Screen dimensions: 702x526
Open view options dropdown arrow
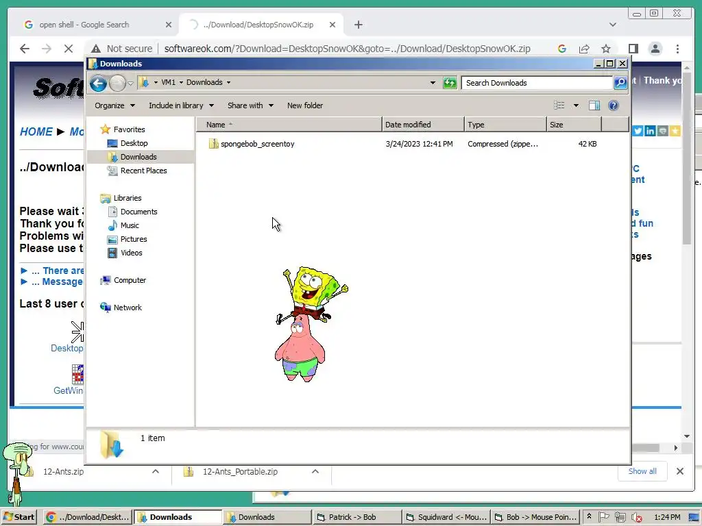click(x=576, y=105)
